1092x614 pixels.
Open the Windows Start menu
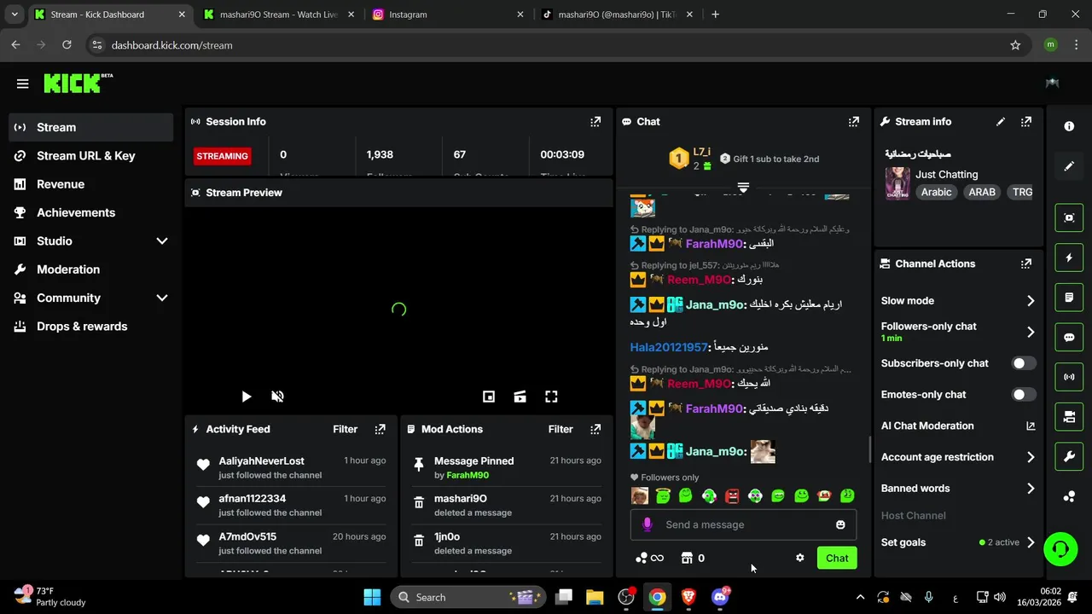pyautogui.click(x=372, y=597)
